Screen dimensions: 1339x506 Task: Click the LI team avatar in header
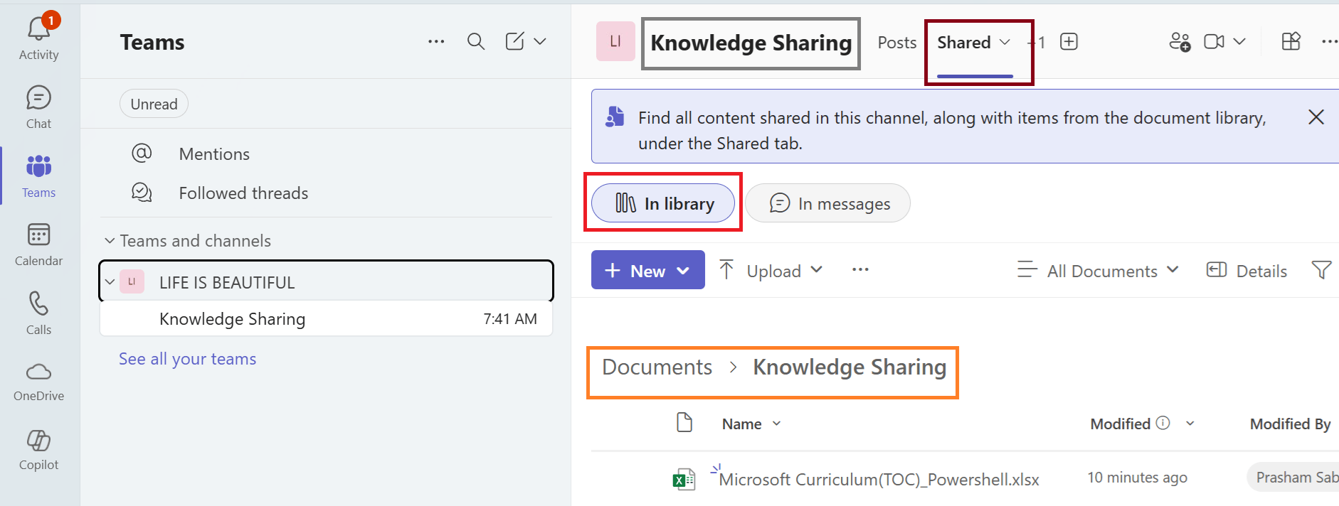pos(615,41)
